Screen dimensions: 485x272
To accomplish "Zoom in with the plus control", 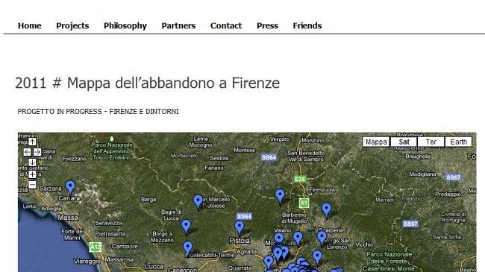I will (x=32, y=174).
